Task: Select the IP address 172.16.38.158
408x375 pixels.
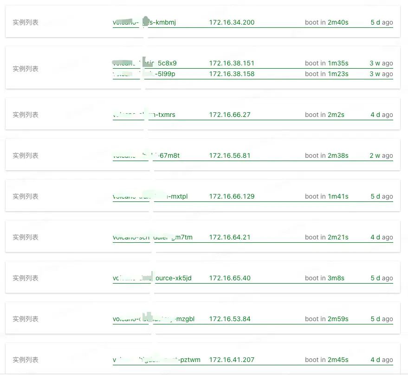Action: [232, 74]
